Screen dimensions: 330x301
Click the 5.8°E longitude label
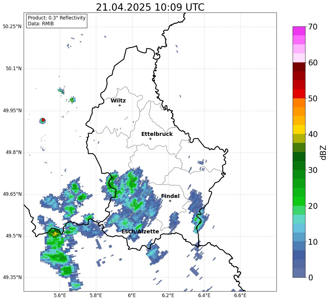[96, 295]
